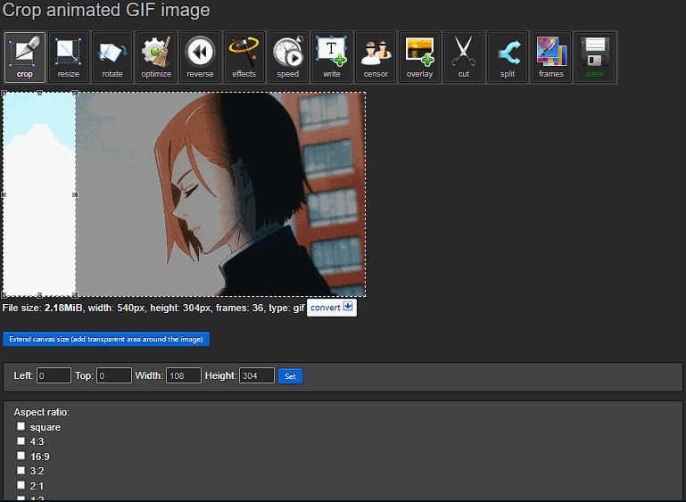Expand the convert format dropdown
686x502 pixels.
[332, 308]
